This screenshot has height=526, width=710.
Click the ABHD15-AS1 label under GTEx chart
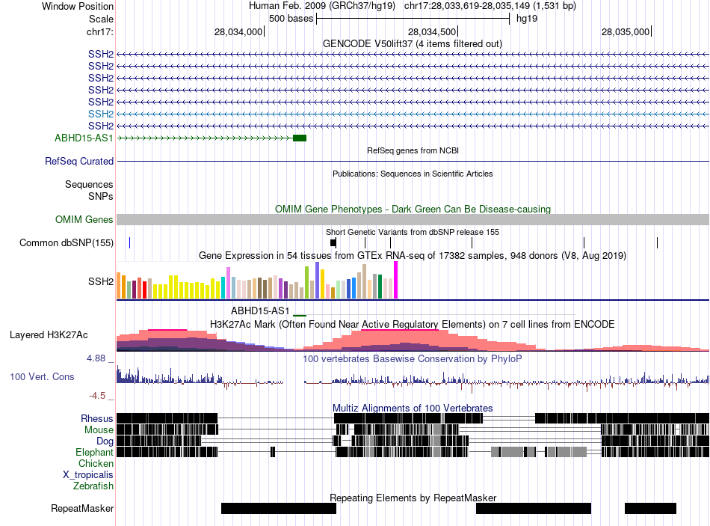click(x=260, y=311)
